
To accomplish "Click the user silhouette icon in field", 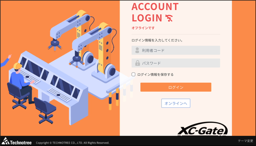I will 137,50.
